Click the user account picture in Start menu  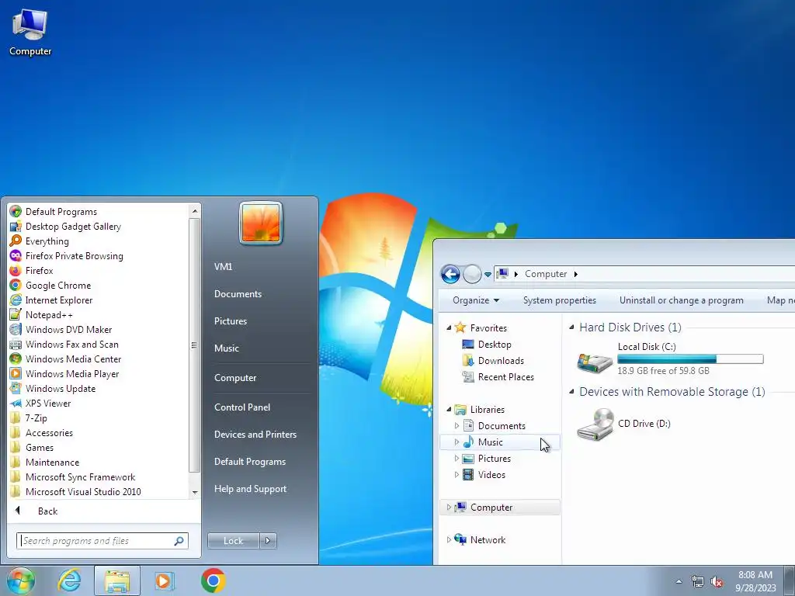pos(261,223)
